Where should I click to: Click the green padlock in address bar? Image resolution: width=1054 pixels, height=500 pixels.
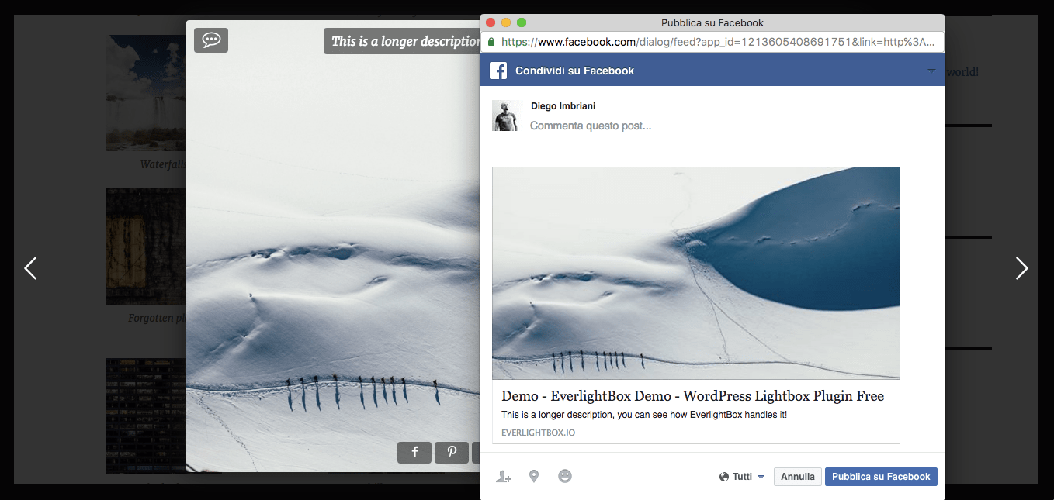491,42
